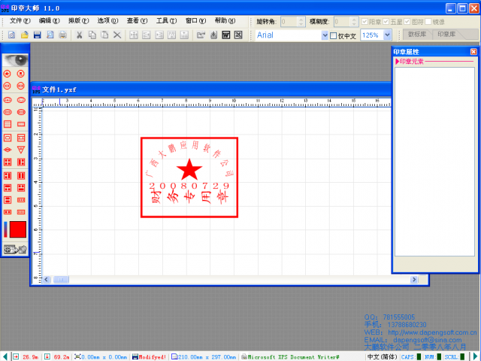Open the Arial font dropdown
Image resolution: width=481 pixels, height=361 pixels.
(x=325, y=35)
